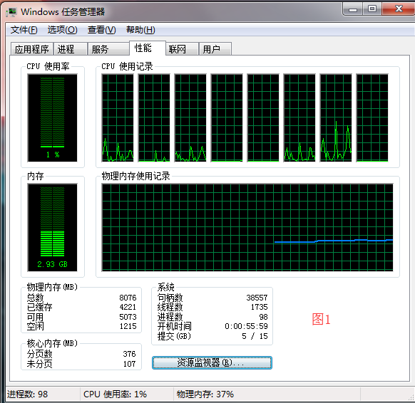The height and width of the screenshot is (403, 415).
Task: Click status bar 进程数: 98
Action: [x=28, y=394]
